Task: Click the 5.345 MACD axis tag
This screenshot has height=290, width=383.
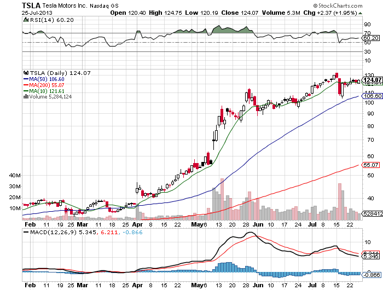Action: click(371, 256)
